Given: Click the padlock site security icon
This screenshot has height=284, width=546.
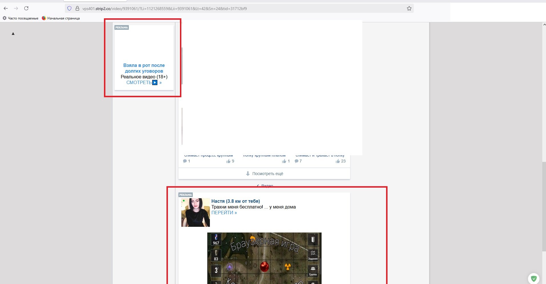Looking at the screenshot, I should tap(77, 9).
